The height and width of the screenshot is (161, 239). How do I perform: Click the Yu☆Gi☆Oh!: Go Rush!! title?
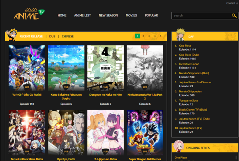[x=27, y=95]
